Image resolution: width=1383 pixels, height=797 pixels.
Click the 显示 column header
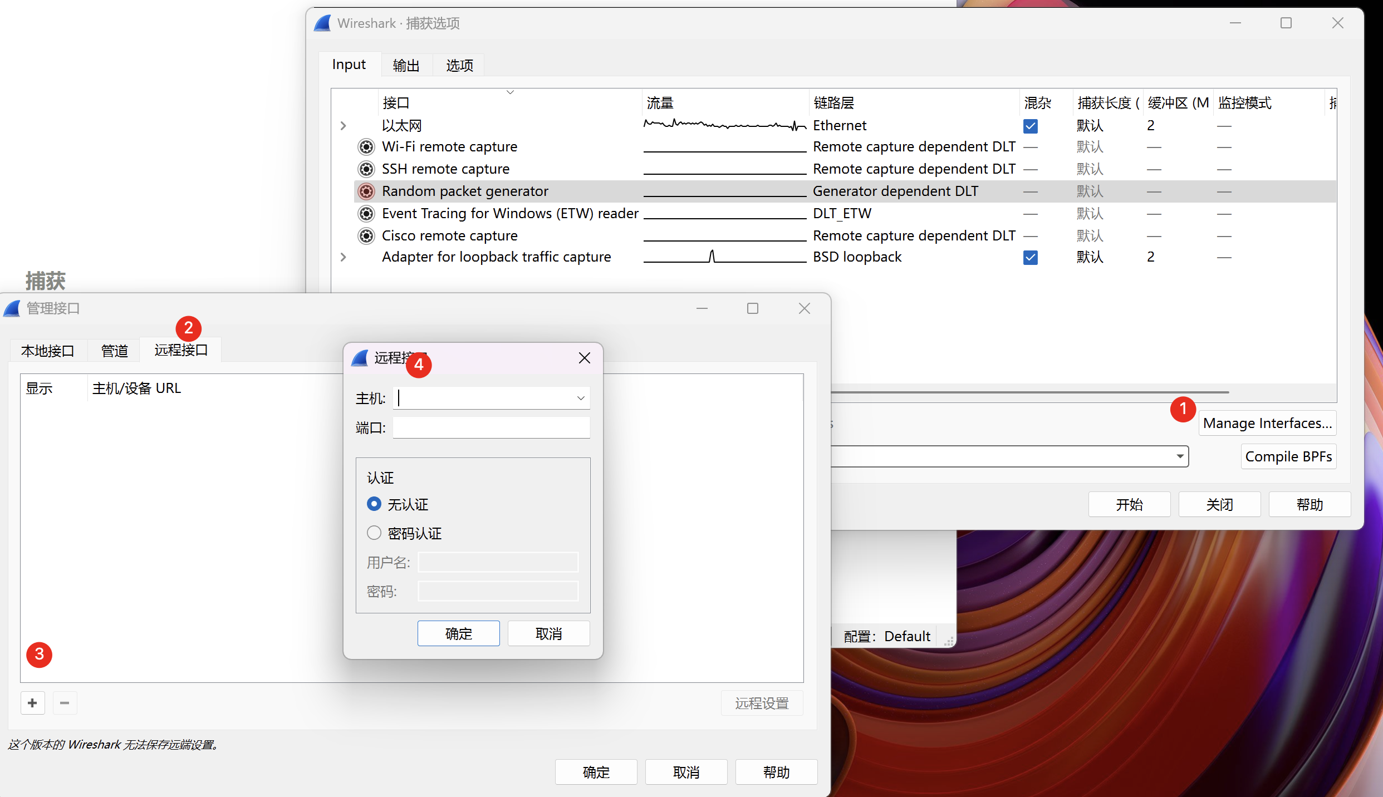[53, 388]
